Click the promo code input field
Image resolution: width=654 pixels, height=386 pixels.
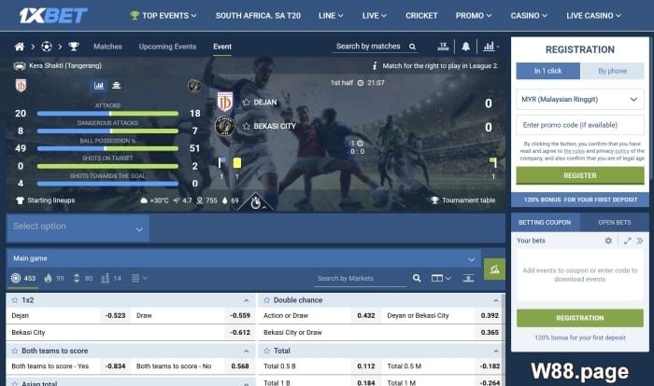click(580, 125)
